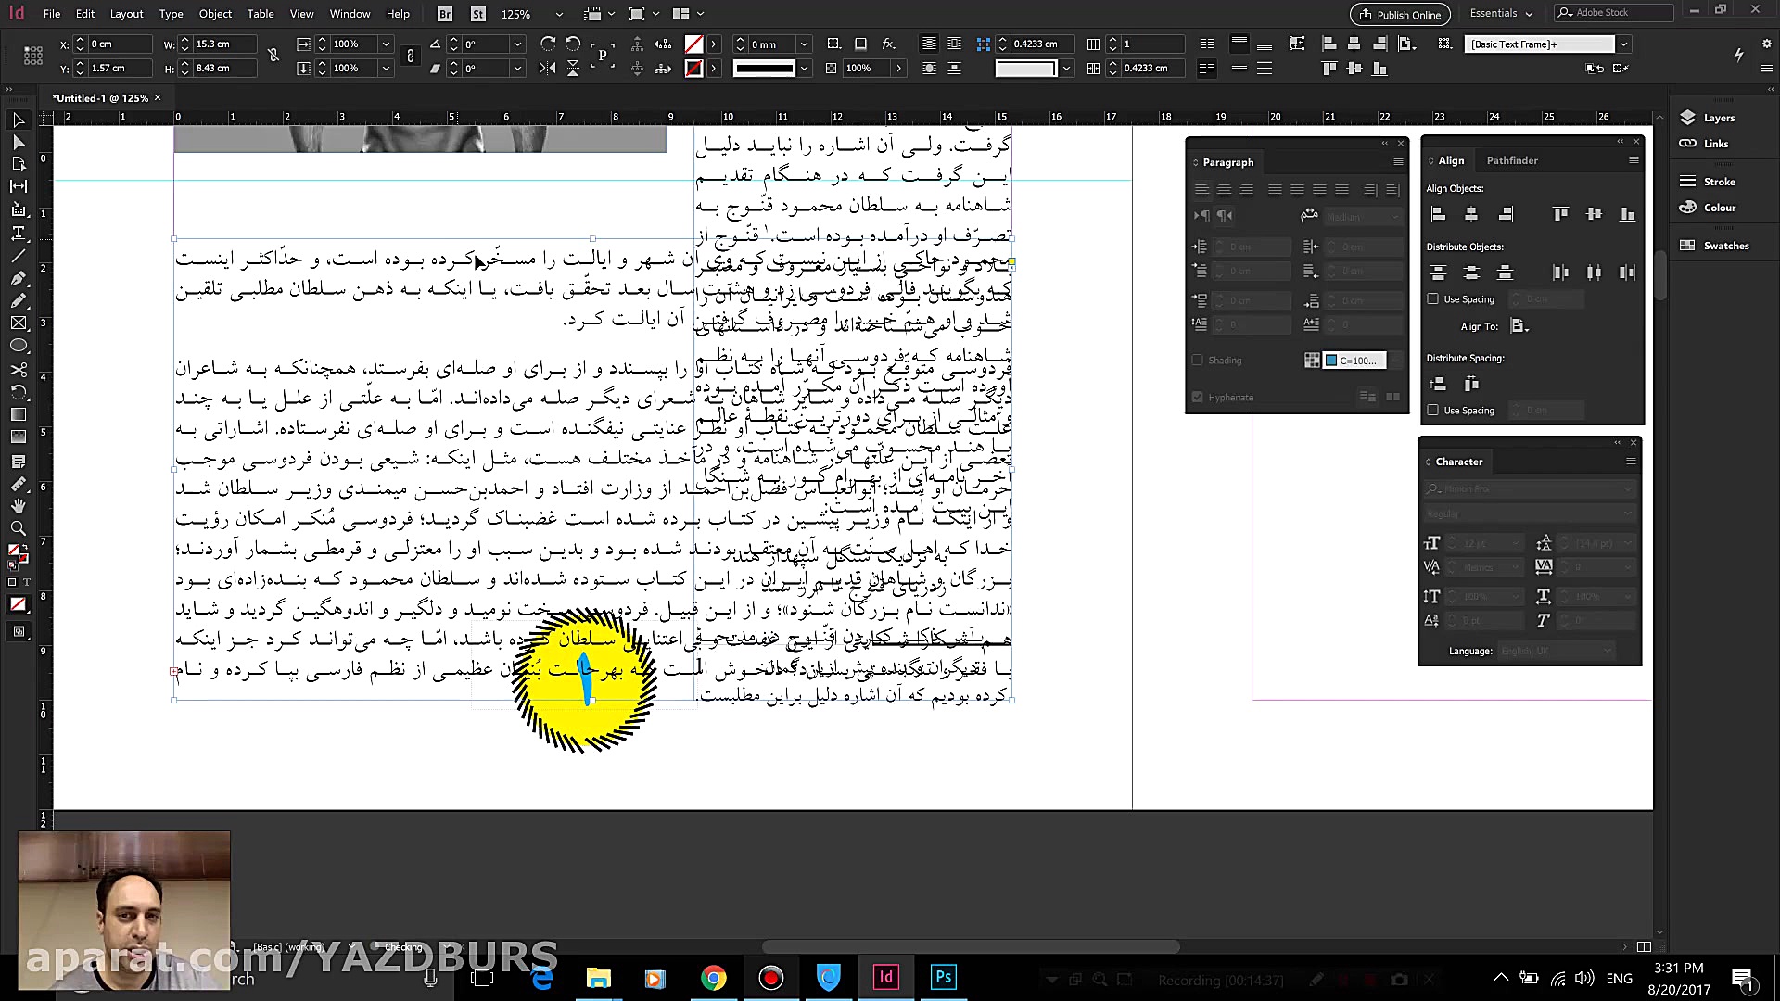
Task: Click the Publish Online button
Action: (x=1400, y=15)
